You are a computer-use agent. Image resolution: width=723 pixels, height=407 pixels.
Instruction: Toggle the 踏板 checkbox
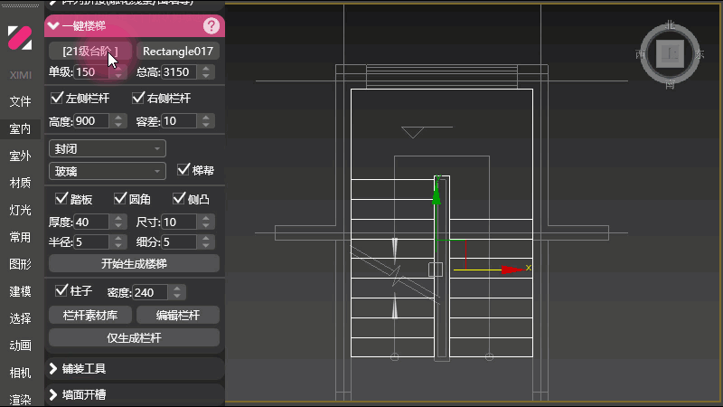point(61,199)
